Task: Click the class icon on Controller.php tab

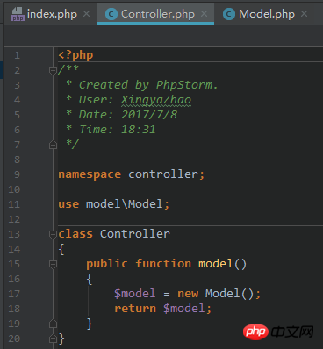Action: point(111,14)
